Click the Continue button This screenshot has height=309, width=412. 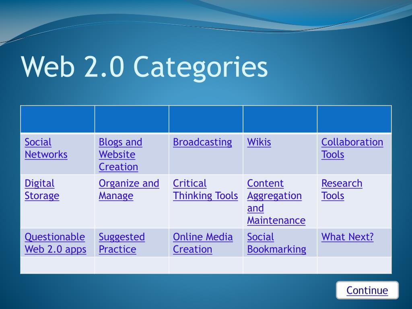point(367,290)
